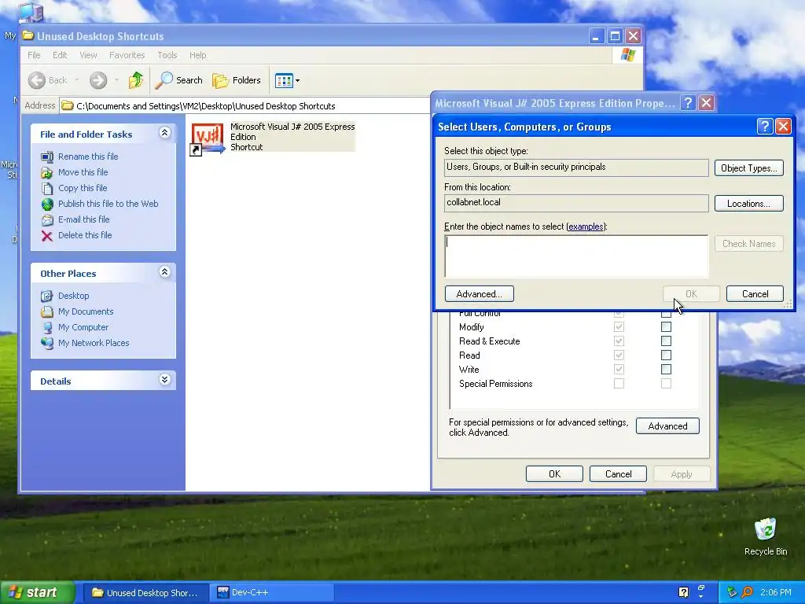Click Advanced button in Properties dialog
Screen dimensions: 805x604
tap(667, 425)
